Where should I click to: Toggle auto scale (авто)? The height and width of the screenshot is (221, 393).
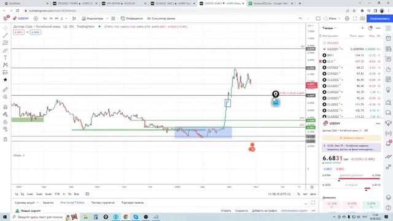coord(313,194)
